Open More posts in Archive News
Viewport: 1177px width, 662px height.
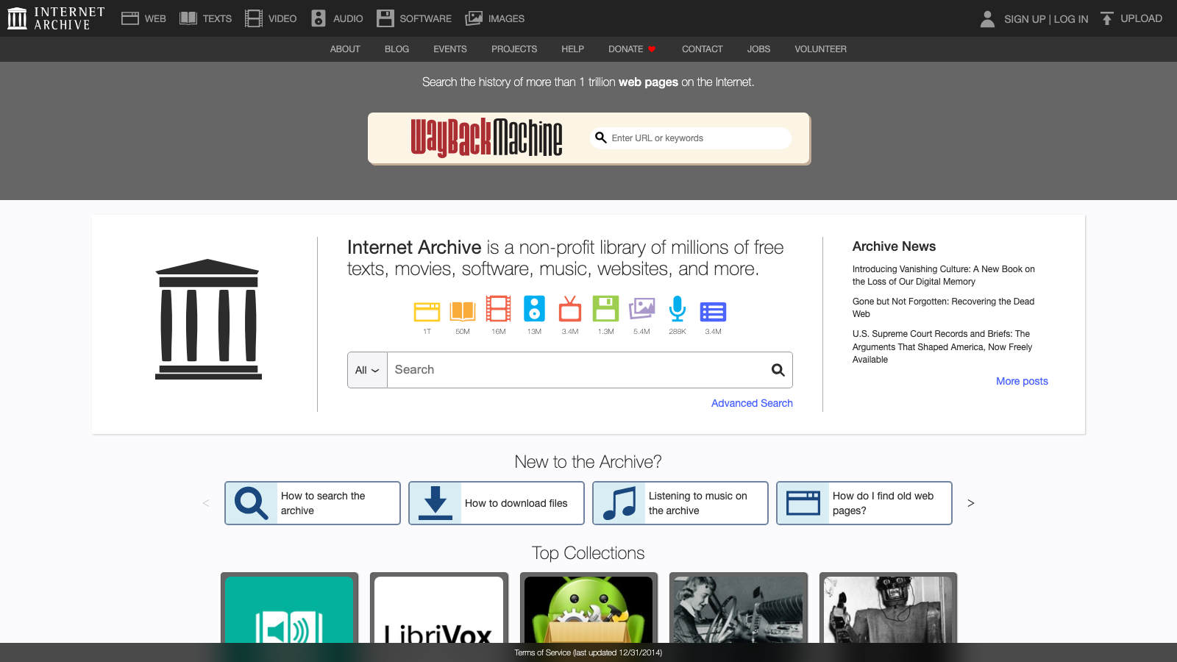point(1022,381)
